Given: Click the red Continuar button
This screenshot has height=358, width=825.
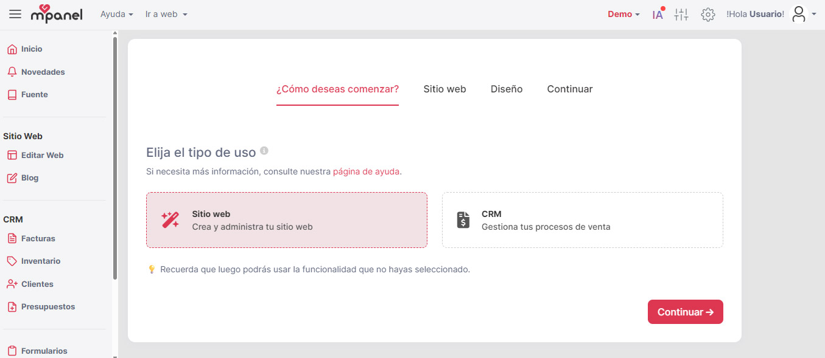Looking at the screenshot, I should pos(686,312).
